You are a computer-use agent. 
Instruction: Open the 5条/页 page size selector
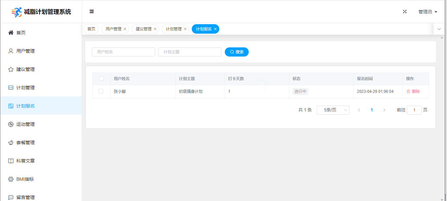point(333,110)
